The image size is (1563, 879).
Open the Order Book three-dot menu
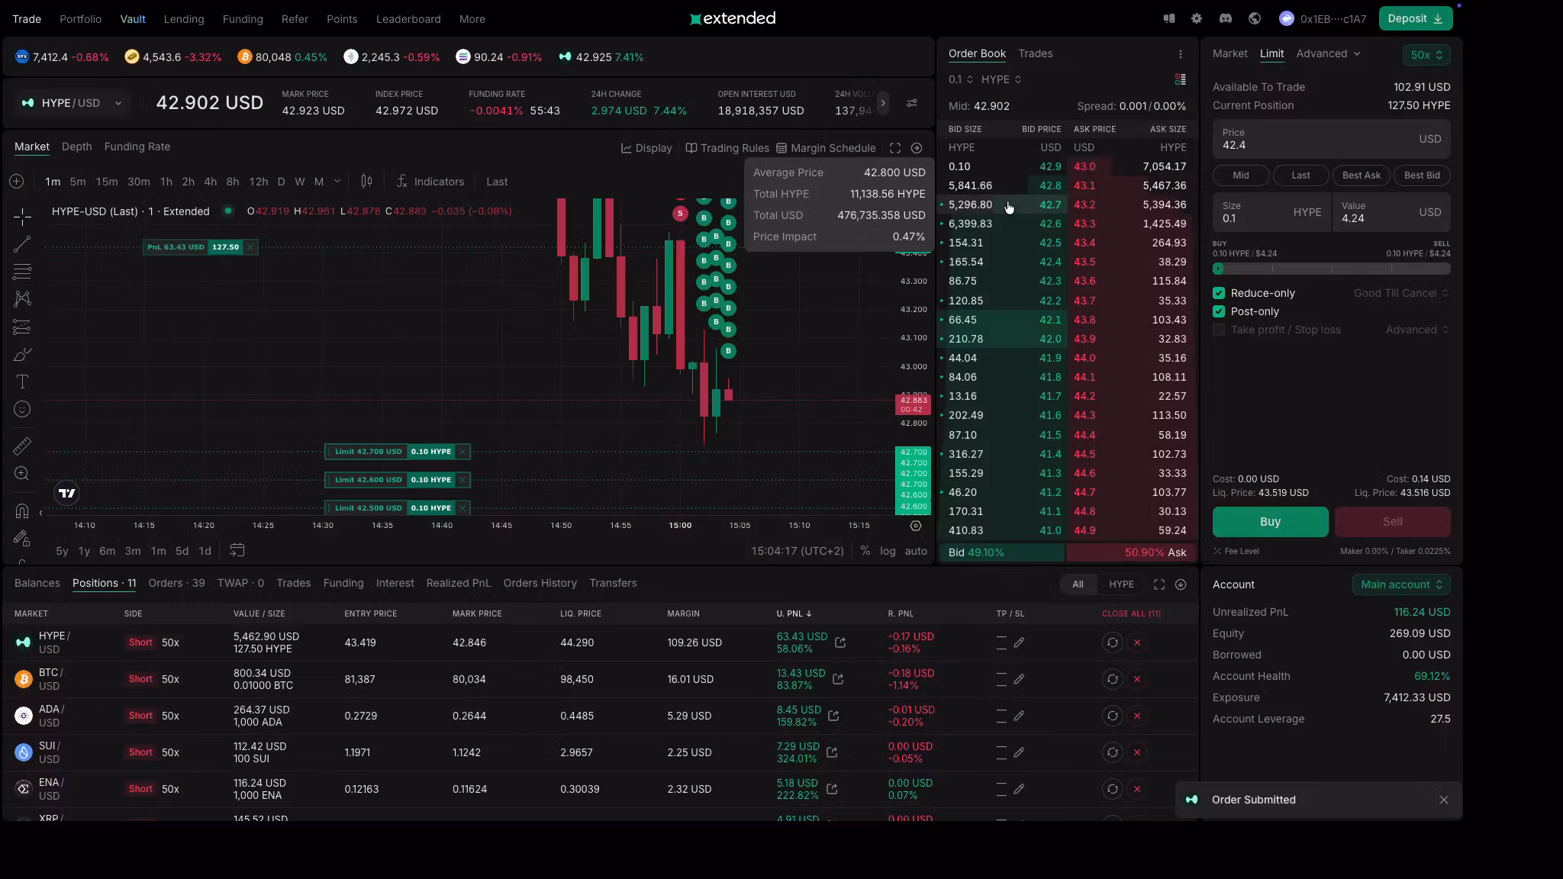1181,54
